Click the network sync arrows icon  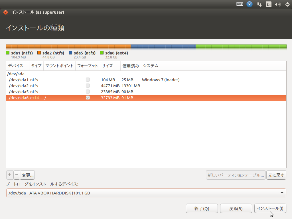click(259, 4)
